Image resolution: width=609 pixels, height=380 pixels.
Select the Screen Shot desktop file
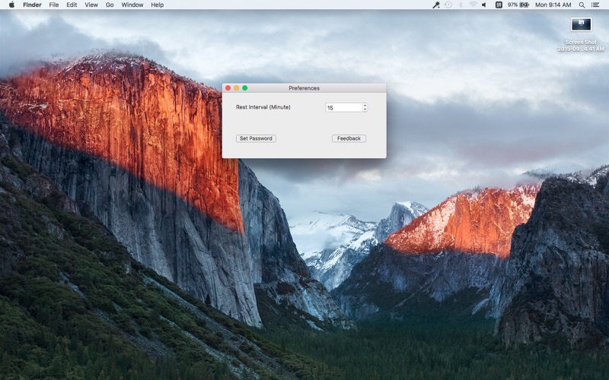coord(581,34)
